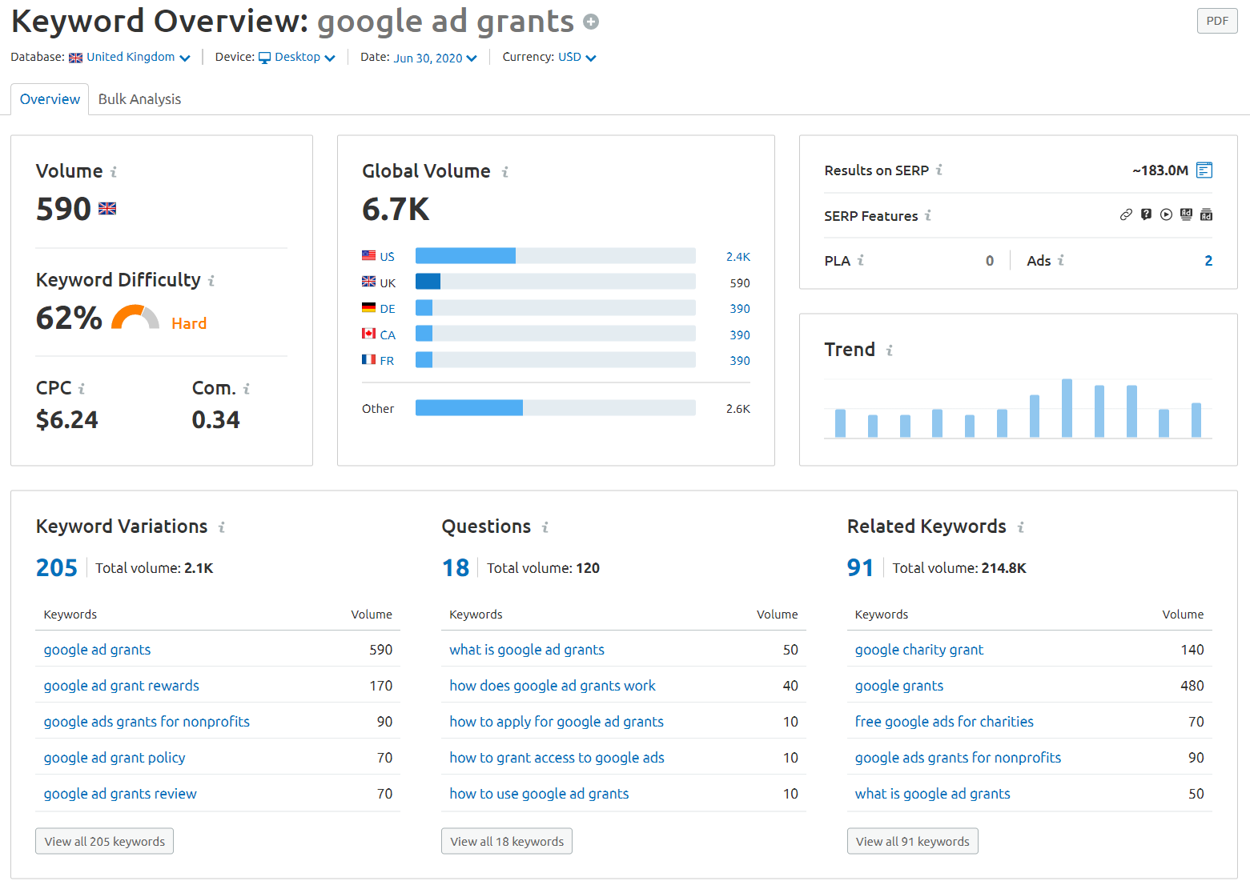The width and height of the screenshot is (1250, 889).
Task: Click the FR country link in Global Volume
Action: [387, 361]
